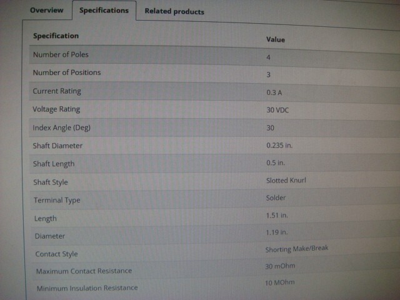This screenshot has height=300, width=400.
Task: Click the Slotted Knurl value
Action: click(x=286, y=181)
